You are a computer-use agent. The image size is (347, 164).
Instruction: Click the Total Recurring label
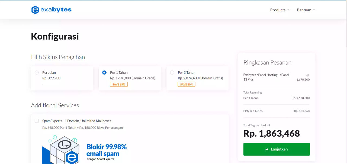click(252, 92)
